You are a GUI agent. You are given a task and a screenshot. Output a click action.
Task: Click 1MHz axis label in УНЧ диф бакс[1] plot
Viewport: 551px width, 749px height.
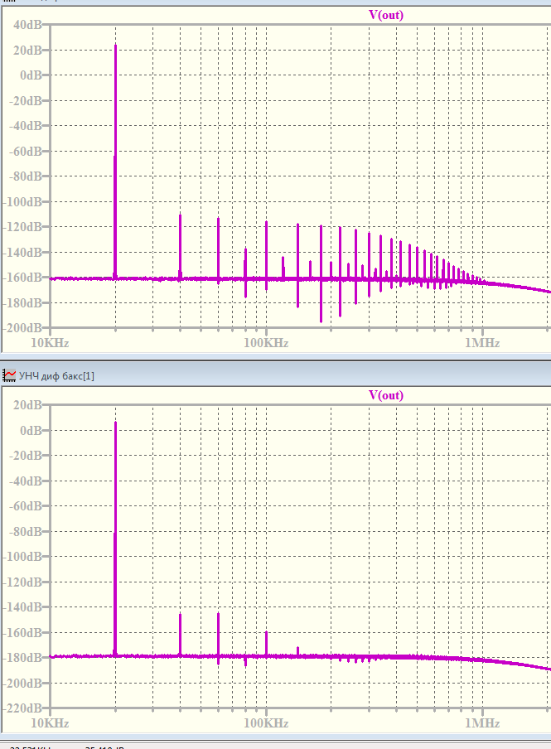click(482, 723)
